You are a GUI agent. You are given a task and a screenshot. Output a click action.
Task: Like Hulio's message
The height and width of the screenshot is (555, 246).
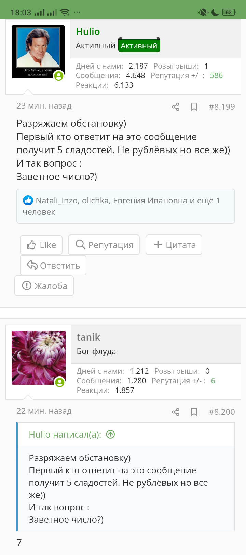point(41,245)
